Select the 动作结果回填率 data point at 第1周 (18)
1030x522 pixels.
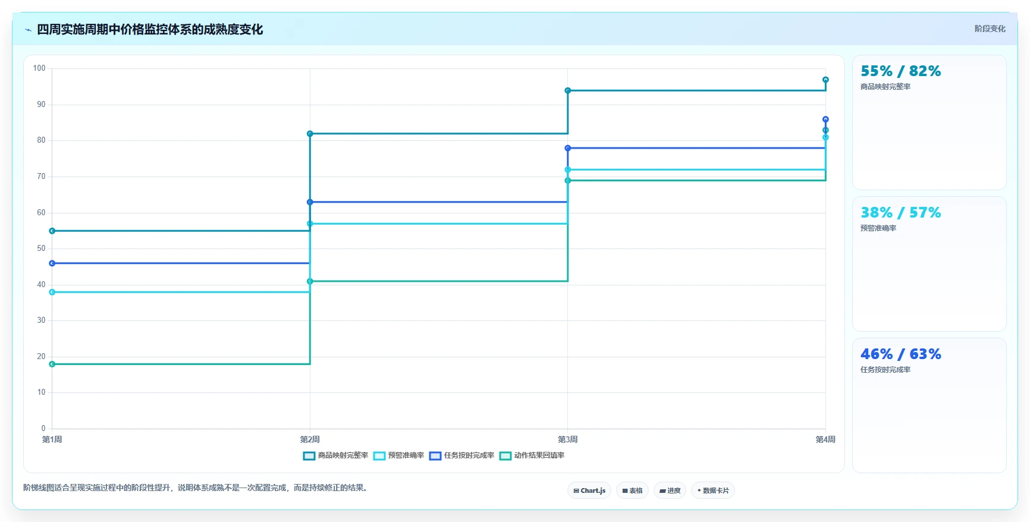pos(52,364)
